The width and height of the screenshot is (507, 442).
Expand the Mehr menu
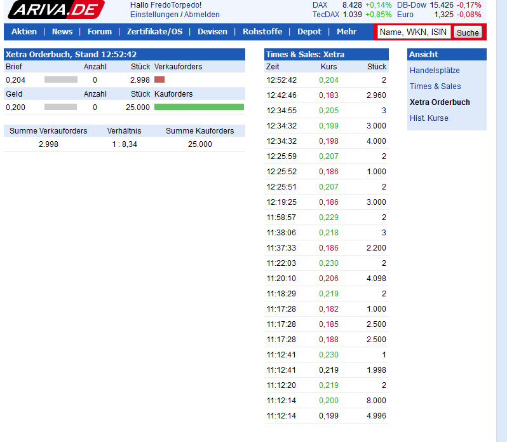click(346, 32)
